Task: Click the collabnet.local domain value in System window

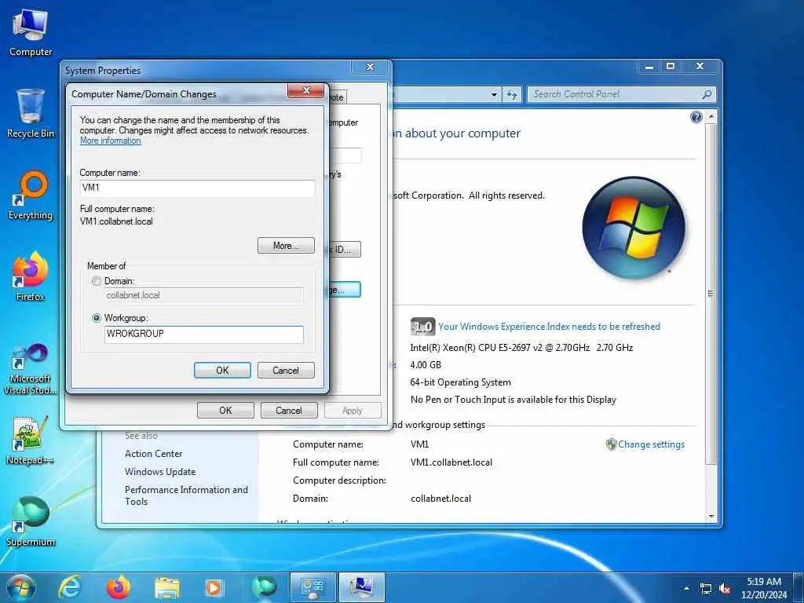Action: 441,499
